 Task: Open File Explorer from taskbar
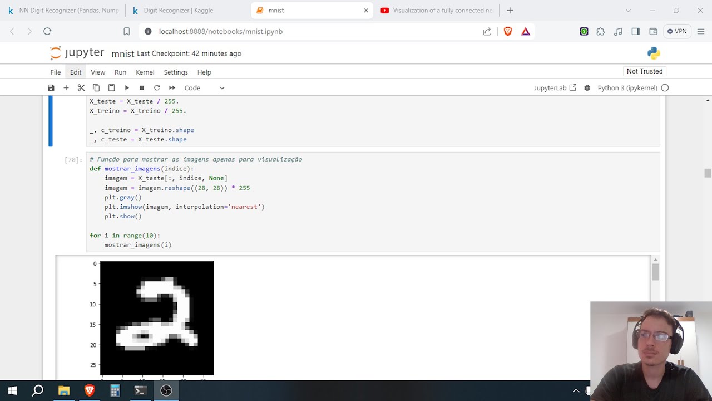64,390
